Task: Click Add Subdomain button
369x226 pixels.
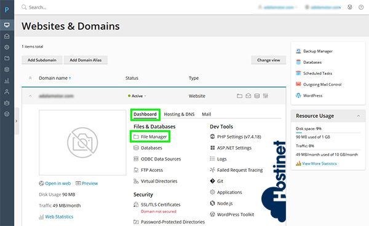Action: [x=42, y=60]
